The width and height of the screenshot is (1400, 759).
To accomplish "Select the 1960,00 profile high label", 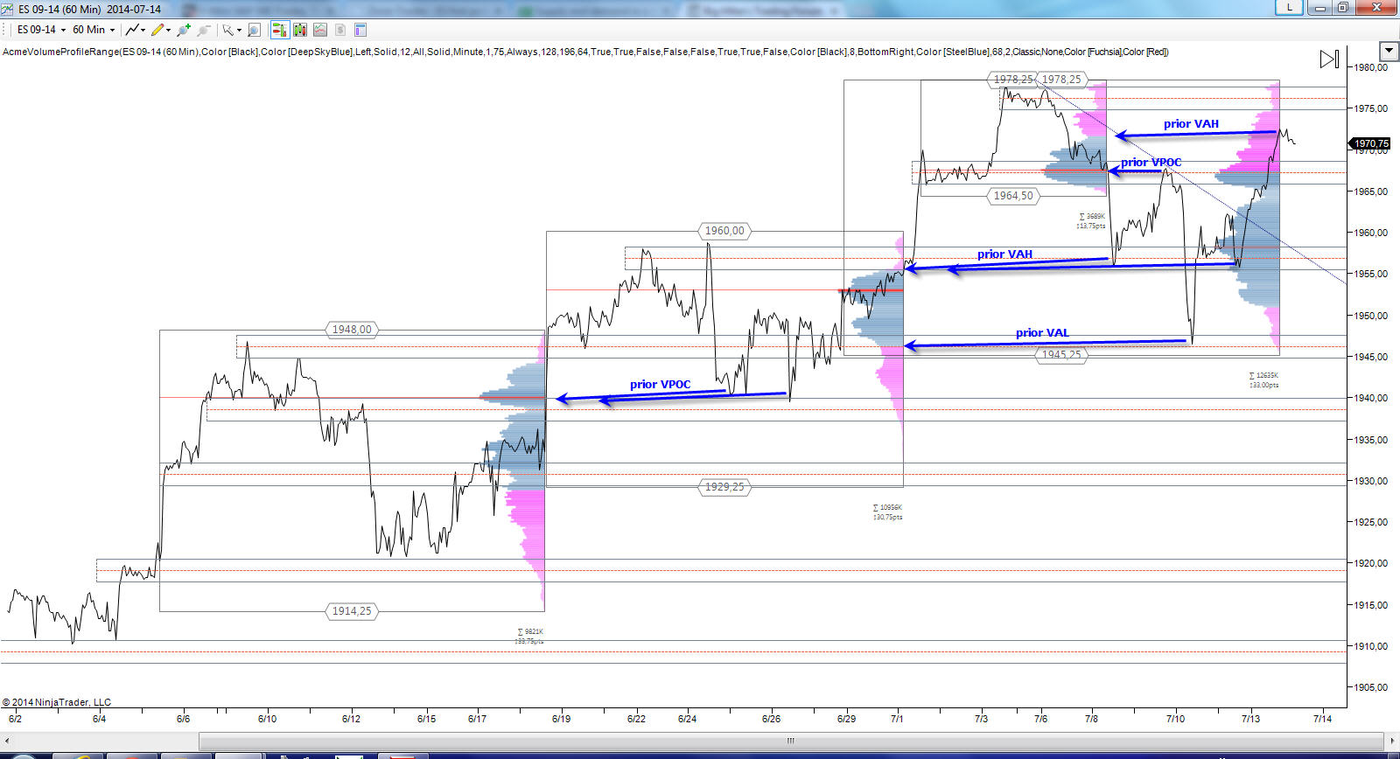I will pyautogui.click(x=724, y=231).
